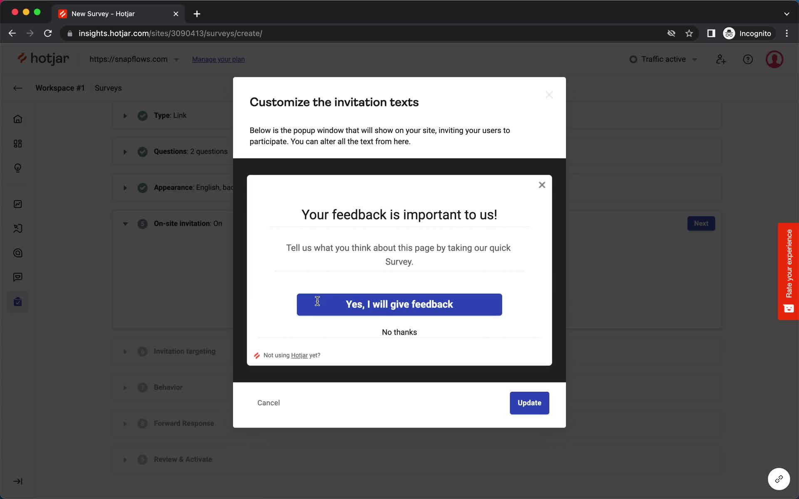The image size is (799, 499).
Task: Open the Home sidebar icon
Action: point(17,119)
